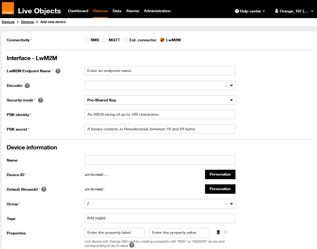The height and width of the screenshot is (249, 317).
Task: Delete property using the trash icon
Action: (218, 232)
